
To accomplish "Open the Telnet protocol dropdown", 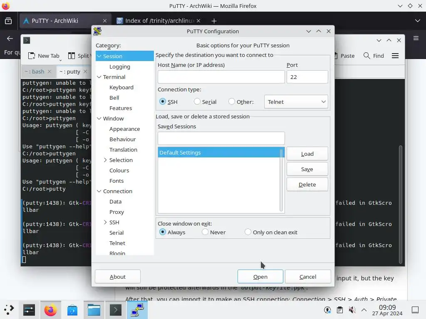I will (x=296, y=102).
